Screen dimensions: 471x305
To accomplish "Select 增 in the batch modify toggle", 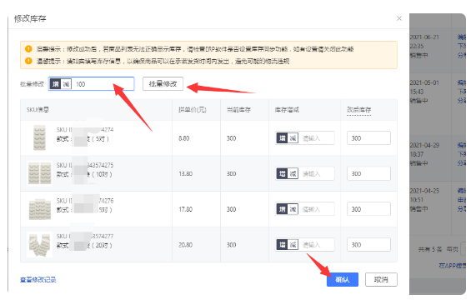I will click(56, 84).
